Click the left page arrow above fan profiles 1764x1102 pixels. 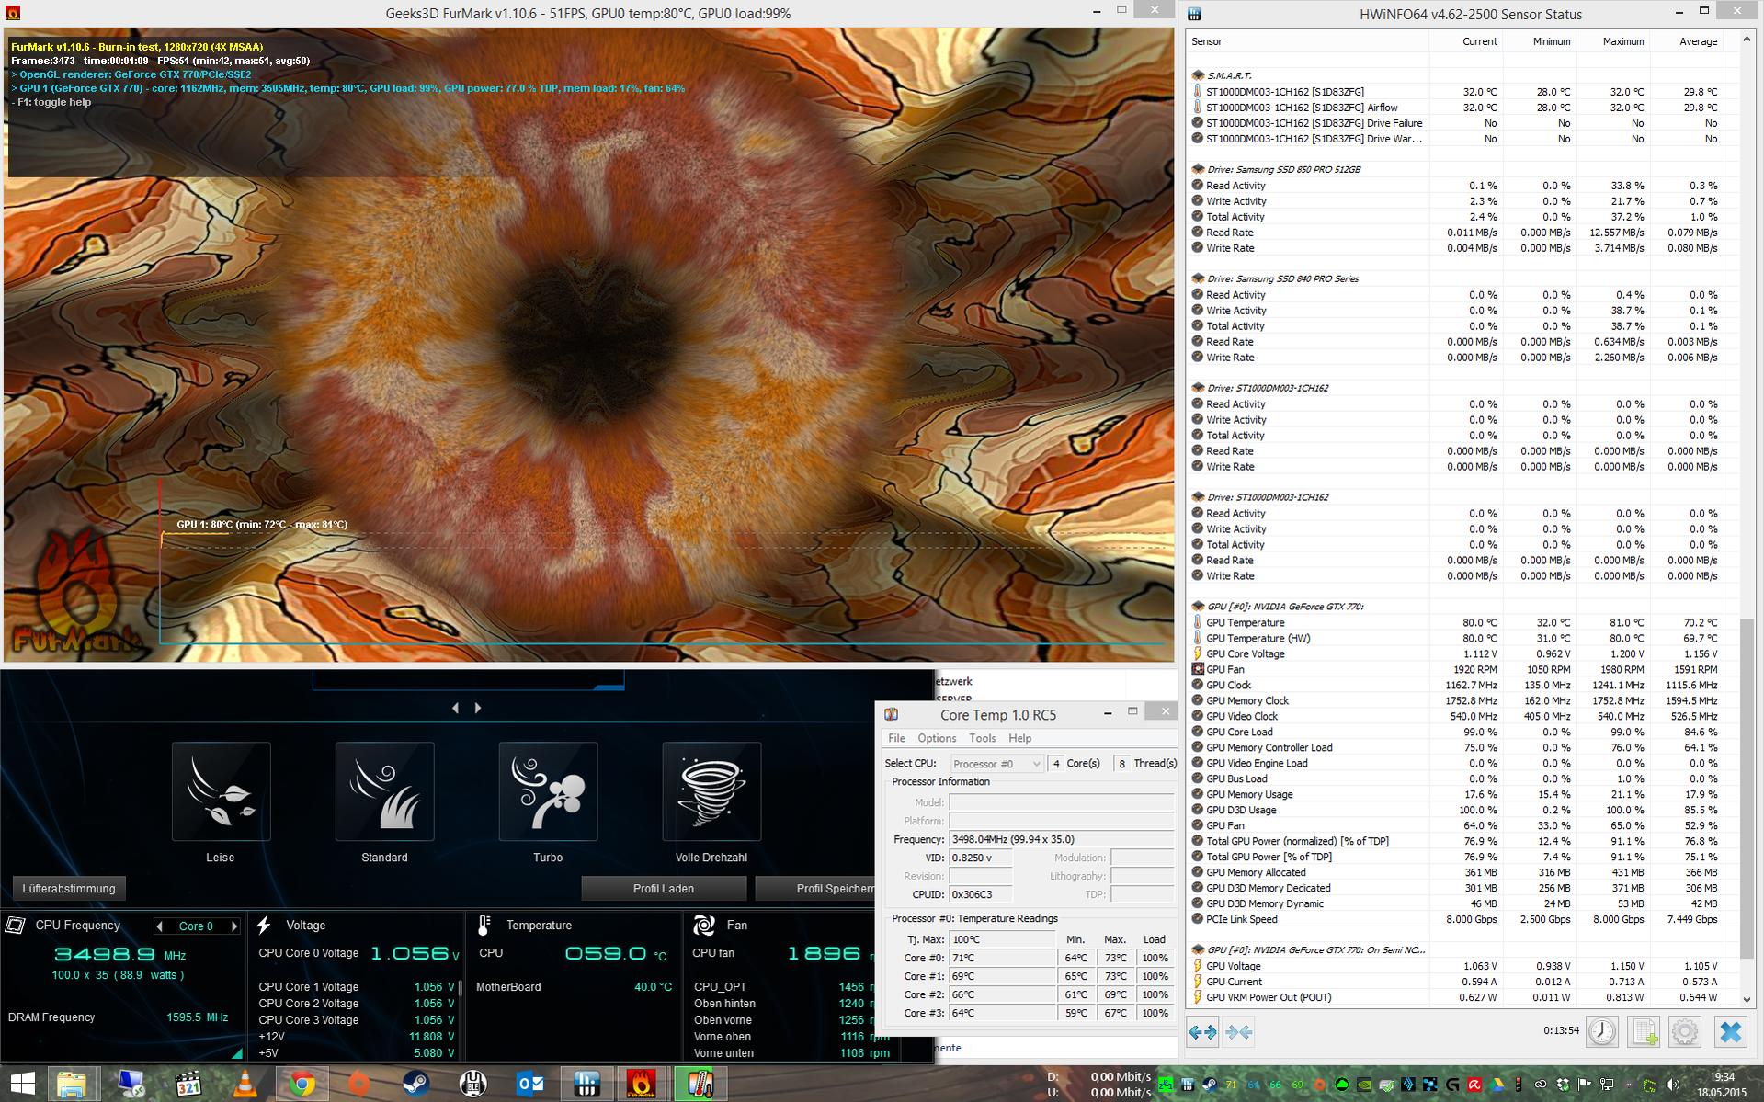click(456, 708)
